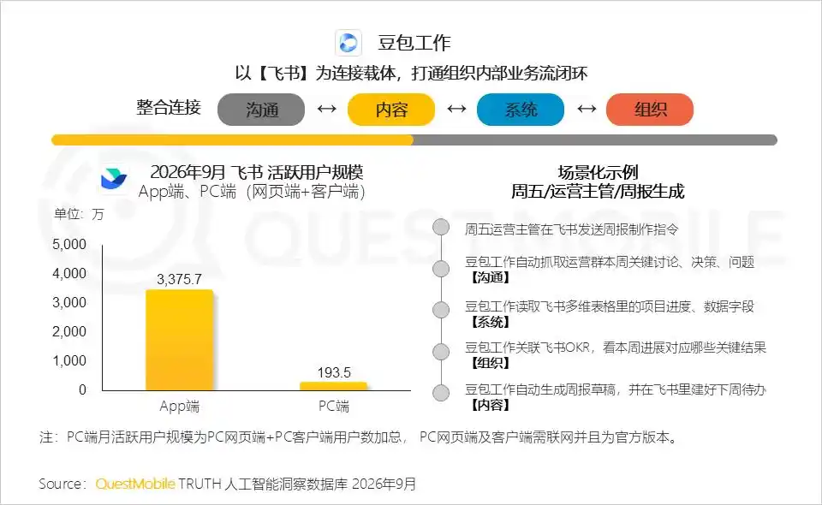Screen dimensions: 822x505
Task: Select the blue 系统 pill
Action: (521, 109)
